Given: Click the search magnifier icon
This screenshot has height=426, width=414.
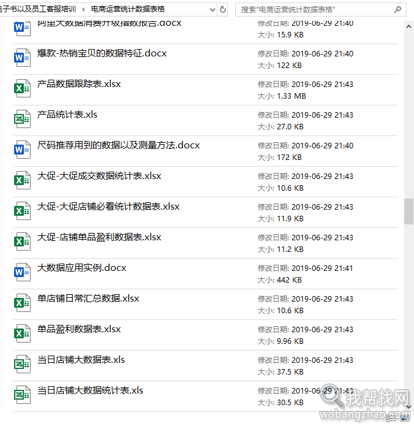Looking at the screenshot, I should pyautogui.click(x=397, y=10).
